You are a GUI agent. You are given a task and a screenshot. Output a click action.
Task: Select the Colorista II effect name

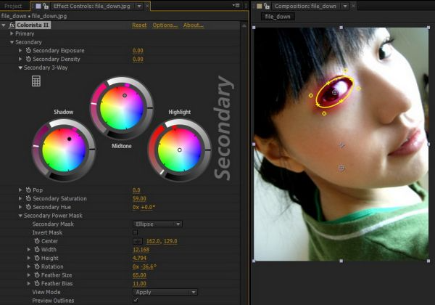coord(33,25)
